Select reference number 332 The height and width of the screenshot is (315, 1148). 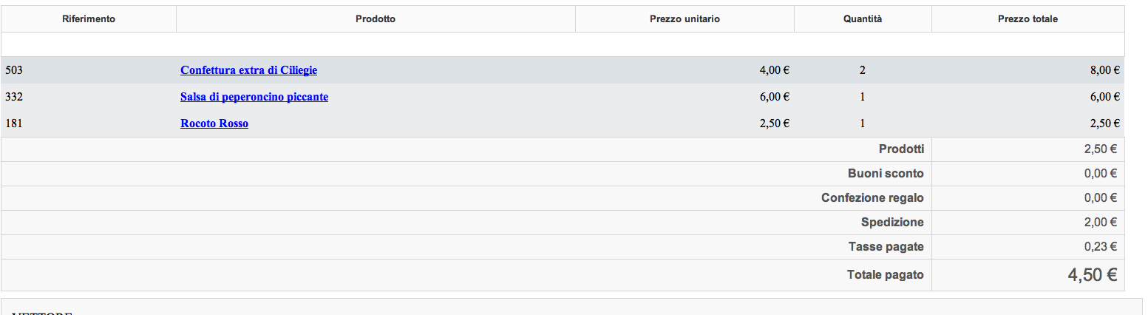14,97
